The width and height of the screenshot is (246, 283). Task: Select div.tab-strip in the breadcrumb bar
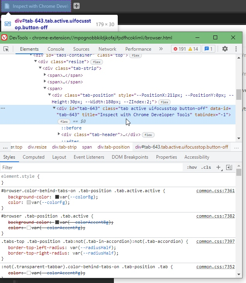(x=65, y=147)
